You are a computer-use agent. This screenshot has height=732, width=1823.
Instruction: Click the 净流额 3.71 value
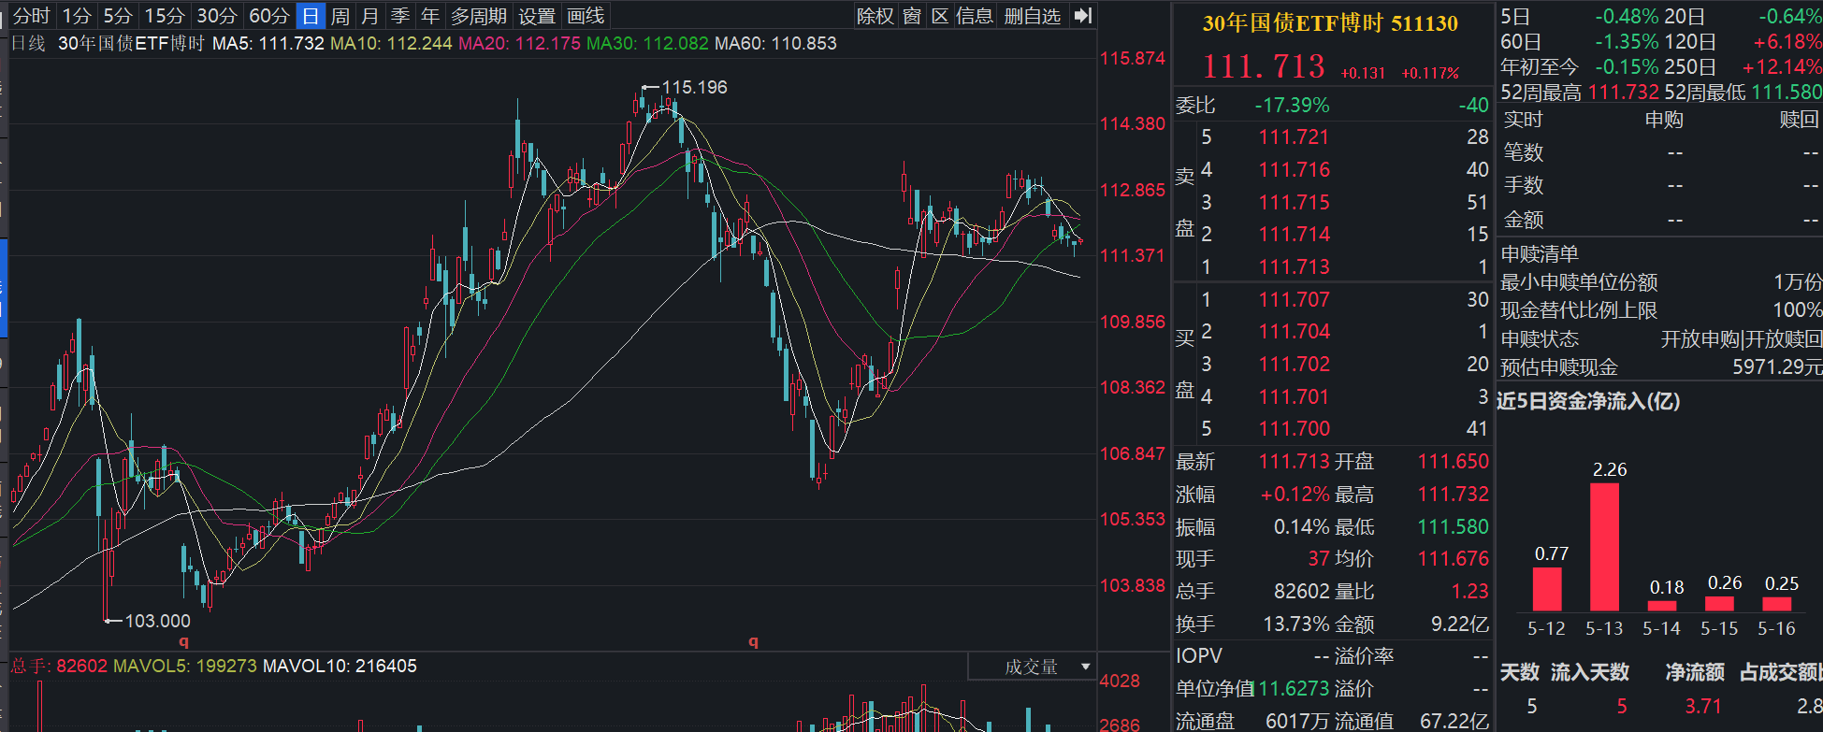pyautogui.click(x=1703, y=707)
